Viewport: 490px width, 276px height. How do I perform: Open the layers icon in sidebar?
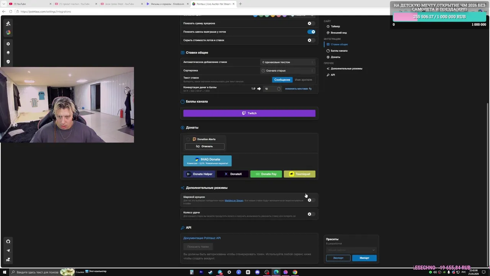point(8,53)
